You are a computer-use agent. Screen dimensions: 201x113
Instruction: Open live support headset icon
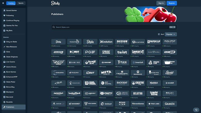click(x=196, y=110)
